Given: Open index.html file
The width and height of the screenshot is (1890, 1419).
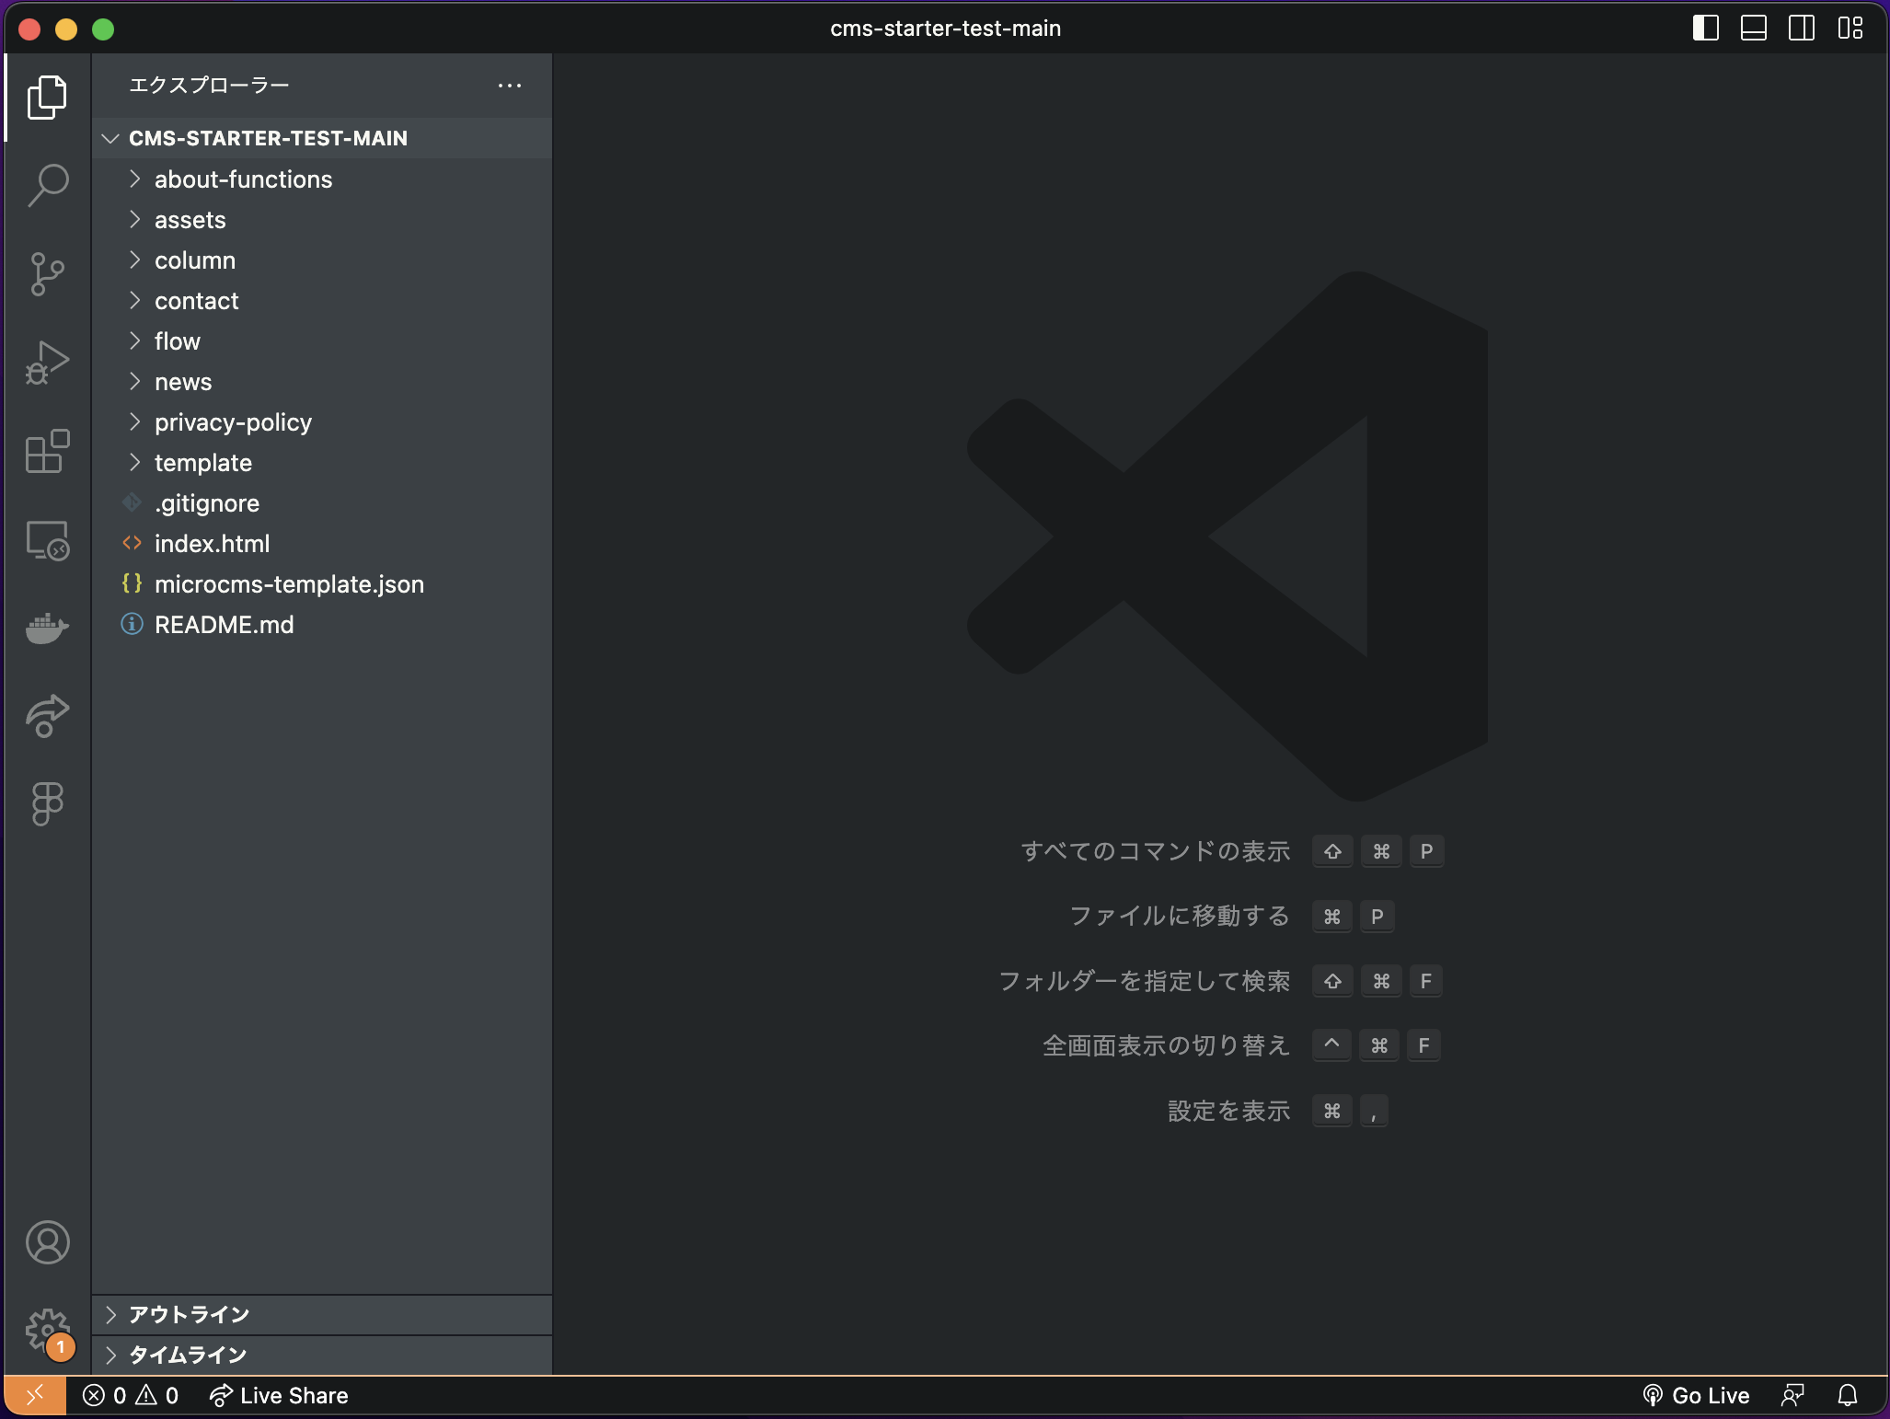Looking at the screenshot, I should [322, 544].
